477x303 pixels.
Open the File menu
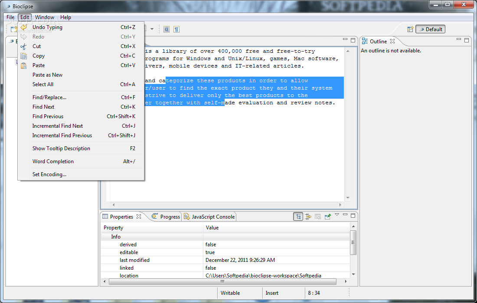pos(10,17)
